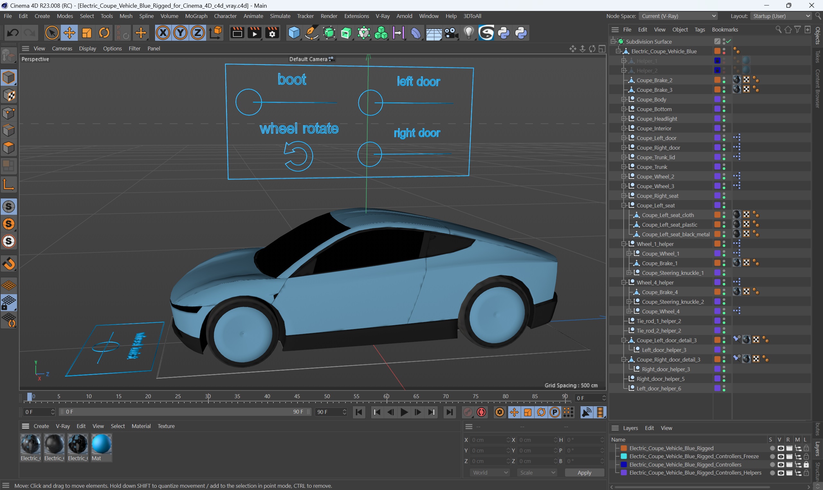Click Render to Picture Viewer icon

[255, 33]
